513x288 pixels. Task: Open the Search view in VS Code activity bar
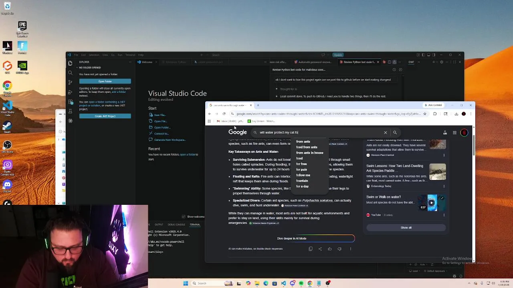point(70,73)
